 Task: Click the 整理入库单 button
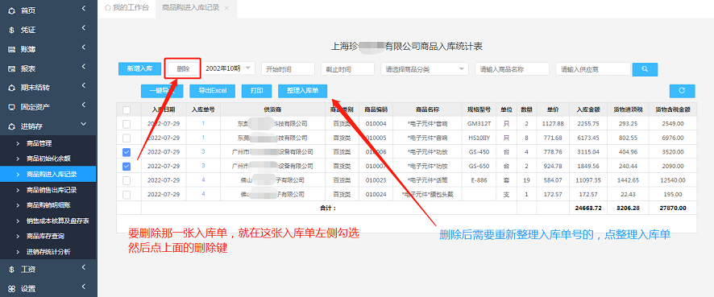[x=302, y=91]
